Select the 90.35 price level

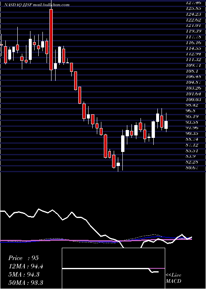(x=192, y=134)
